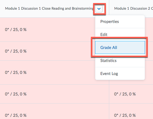Screen dimensions: 153x119
Task: Select fourth row grade in Discussion 2 column
Action: [125, 94]
